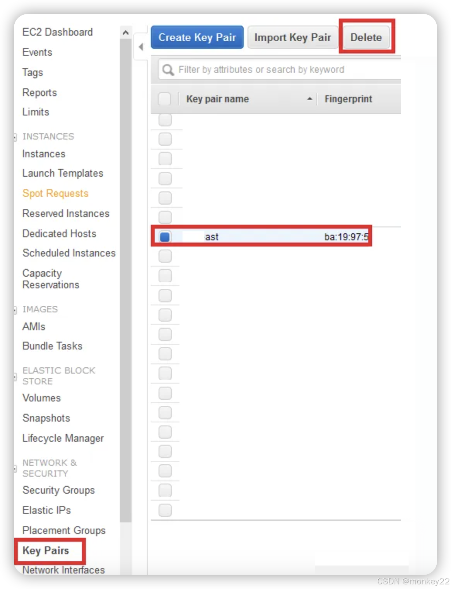Open Events page

pyautogui.click(x=37, y=52)
